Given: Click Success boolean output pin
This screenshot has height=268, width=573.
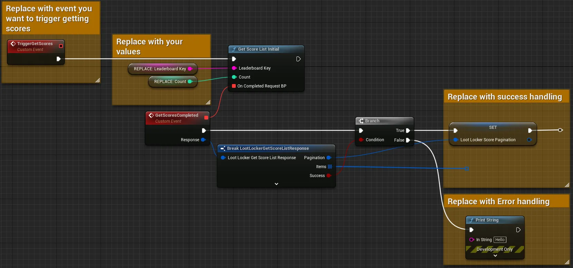Looking at the screenshot, I should [329, 176].
